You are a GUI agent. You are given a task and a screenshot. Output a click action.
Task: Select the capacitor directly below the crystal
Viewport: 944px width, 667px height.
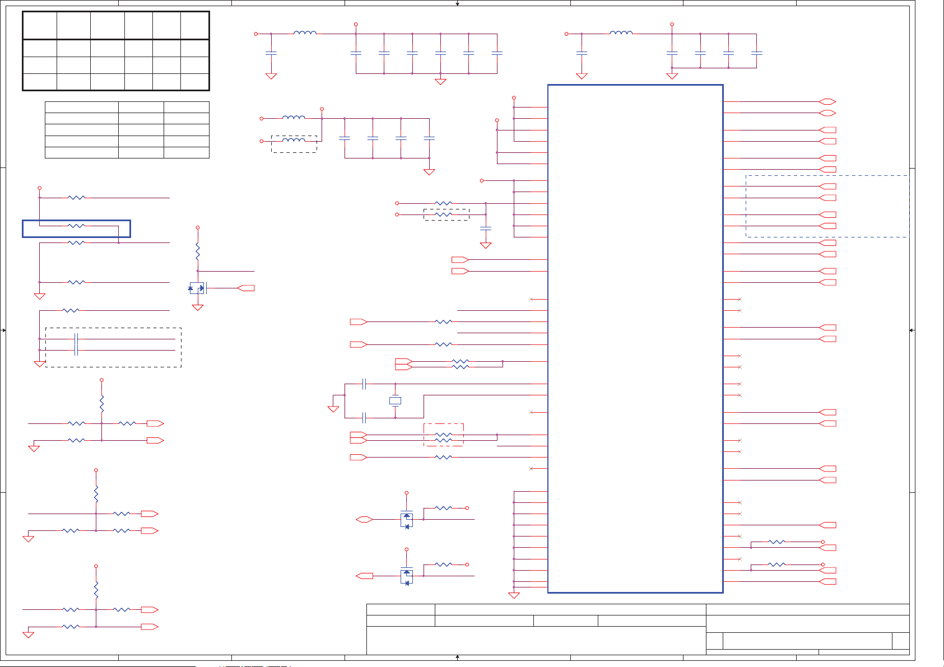pyautogui.click(x=364, y=418)
